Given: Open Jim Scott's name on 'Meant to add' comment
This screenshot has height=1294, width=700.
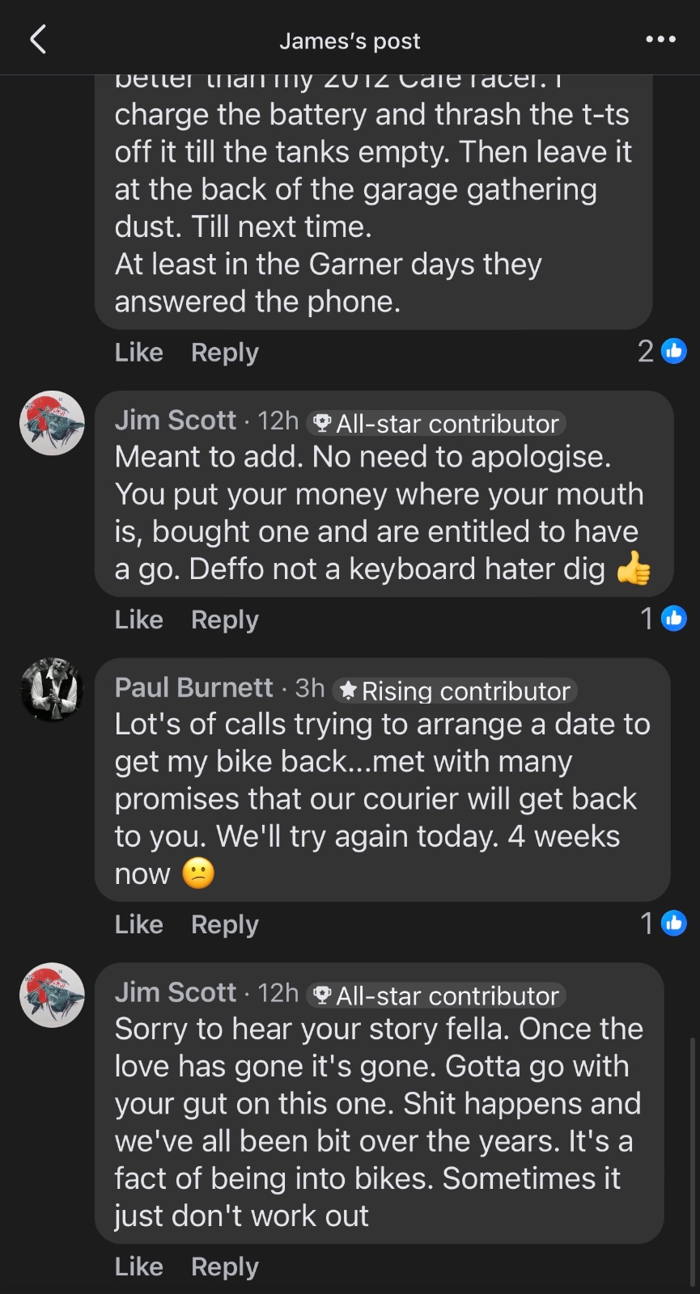Looking at the screenshot, I should pos(176,421).
